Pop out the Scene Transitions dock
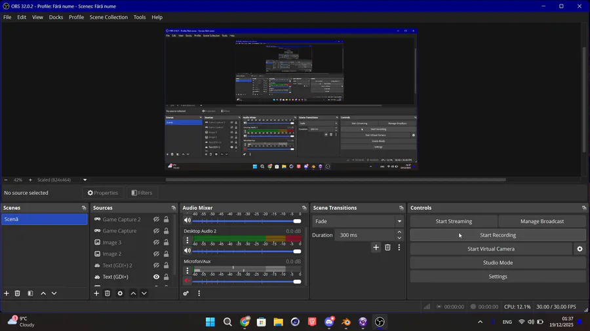Viewport: 590px width, 331px height. tap(401, 208)
